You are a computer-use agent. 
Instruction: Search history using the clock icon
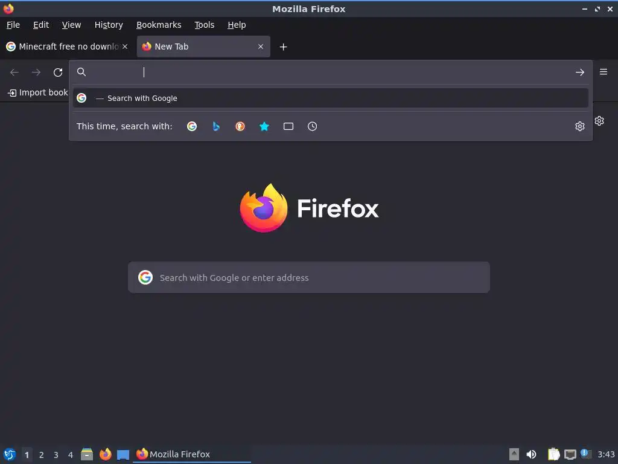pos(312,126)
